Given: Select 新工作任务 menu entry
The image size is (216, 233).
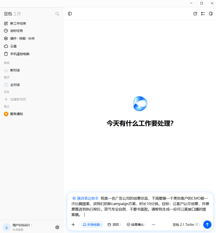Looking at the screenshot, I should [x=18, y=23].
